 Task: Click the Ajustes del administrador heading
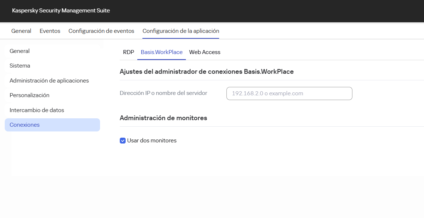coord(206,72)
